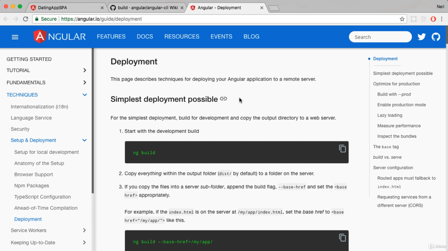This screenshot has height=251, width=448.
Task: Jump to The base tag section
Action: [x=386, y=147]
